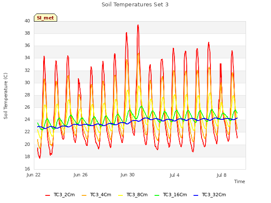The height and width of the screenshot is (203, 271).
Task: Click the 18 y-axis tick label
Action: [x=27, y=157]
